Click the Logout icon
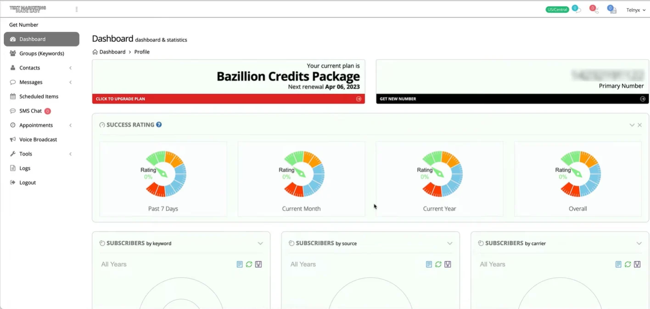The height and width of the screenshot is (309, 650). coord(13,183)
